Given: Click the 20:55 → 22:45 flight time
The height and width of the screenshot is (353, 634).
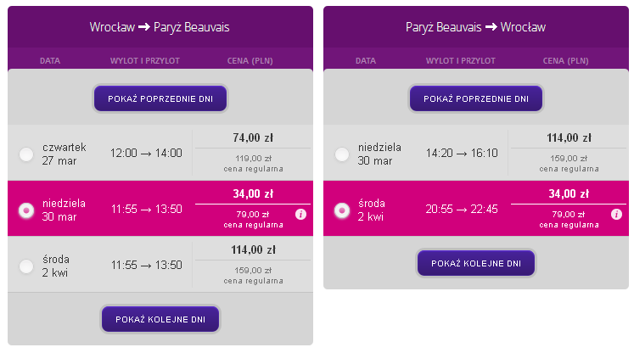Looking at the screenshot, I should point(462,209).
